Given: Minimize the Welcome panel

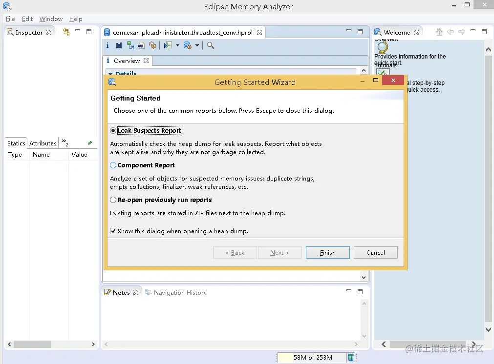Looking at the screenshot, I should (473, 31).
